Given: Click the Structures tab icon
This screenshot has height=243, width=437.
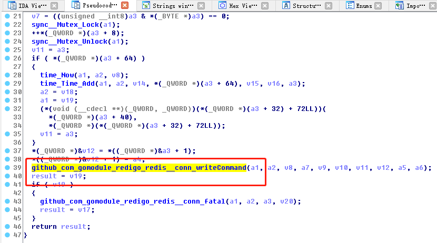Looking at the screenshot, I should (x=286, y=6).
